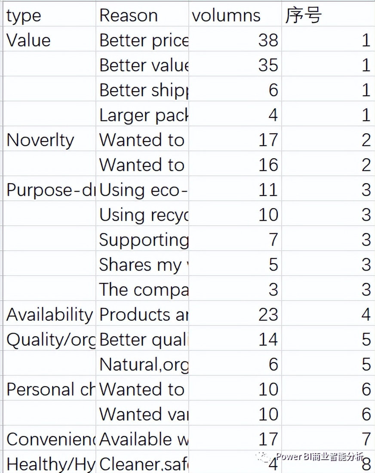Select the 'Convenienc' type cell
This screenshot has height=473, width=375.
click(x=49, y=438)
